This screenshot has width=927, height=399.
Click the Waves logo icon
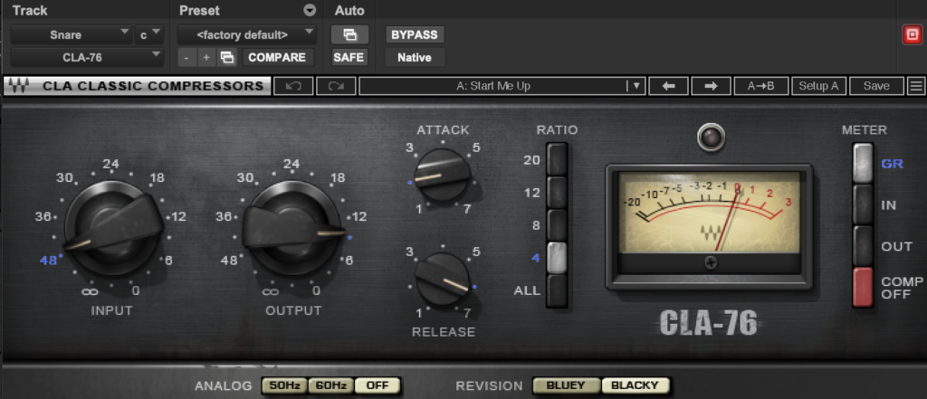pos(18,86)
